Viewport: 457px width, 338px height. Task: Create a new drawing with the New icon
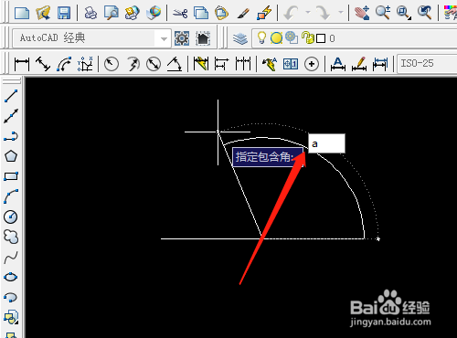tap(22, 13)
